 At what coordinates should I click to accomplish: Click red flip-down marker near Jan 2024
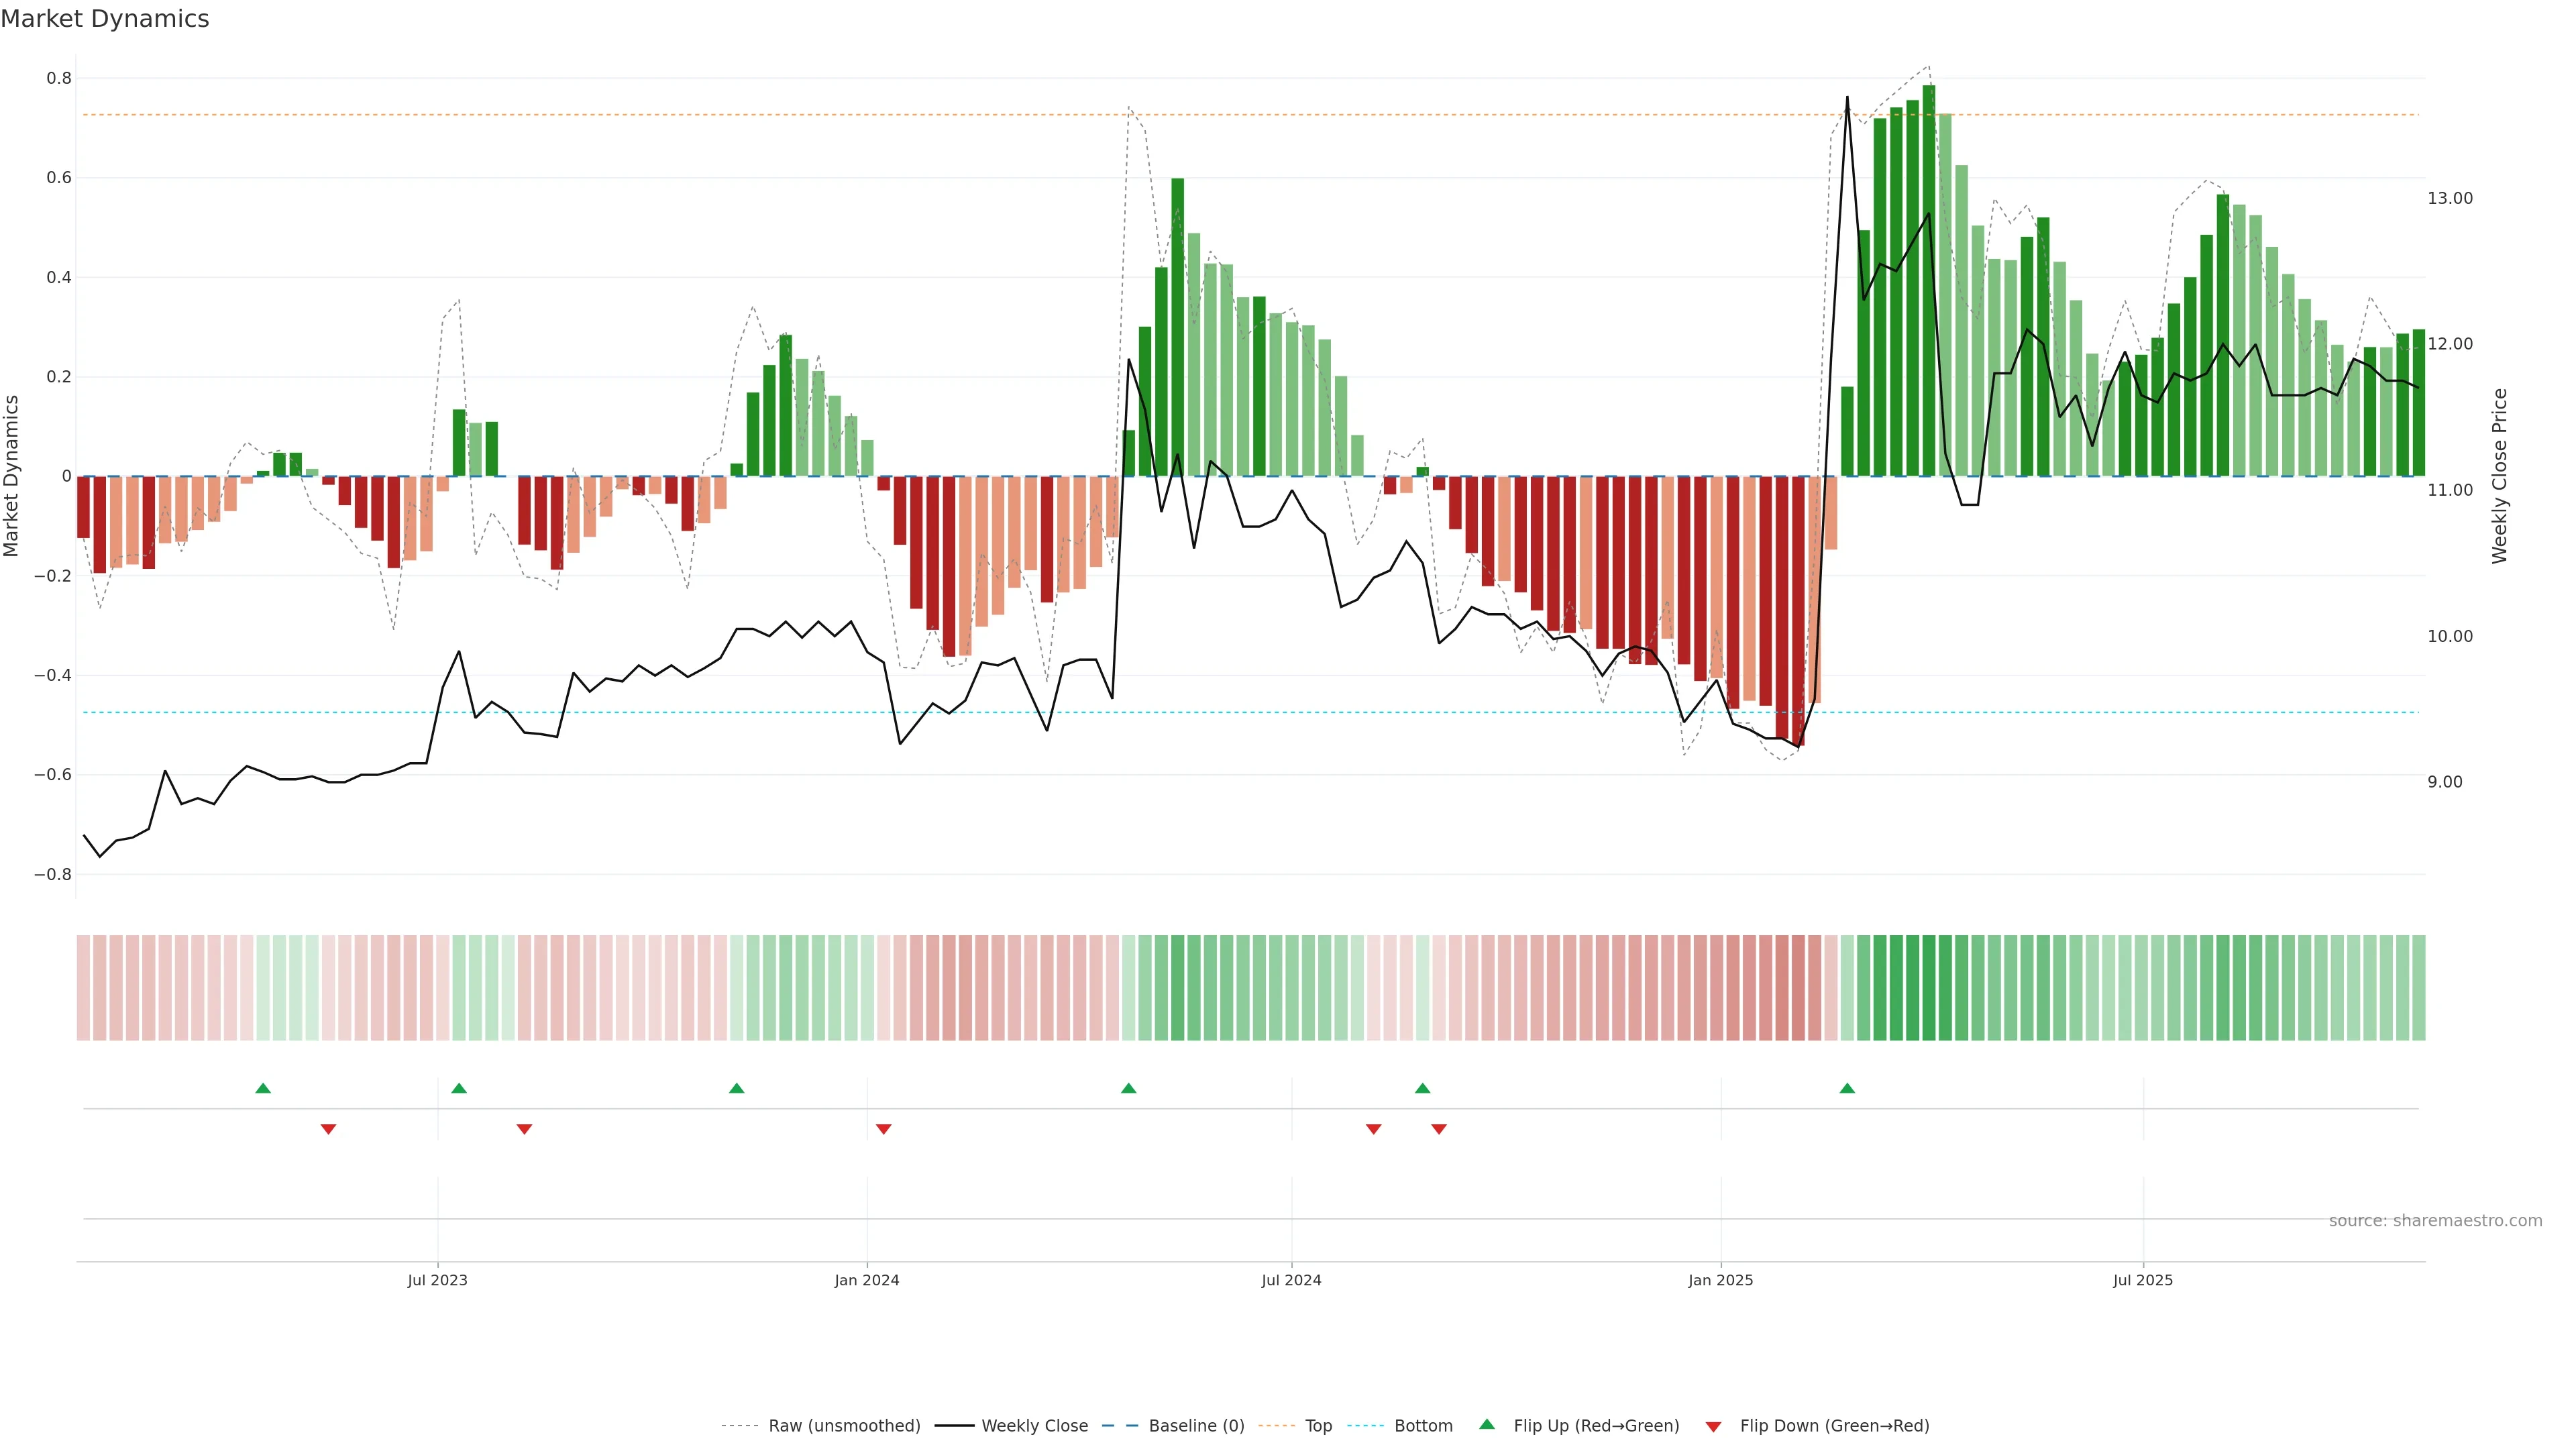(x=883, y=1129)
